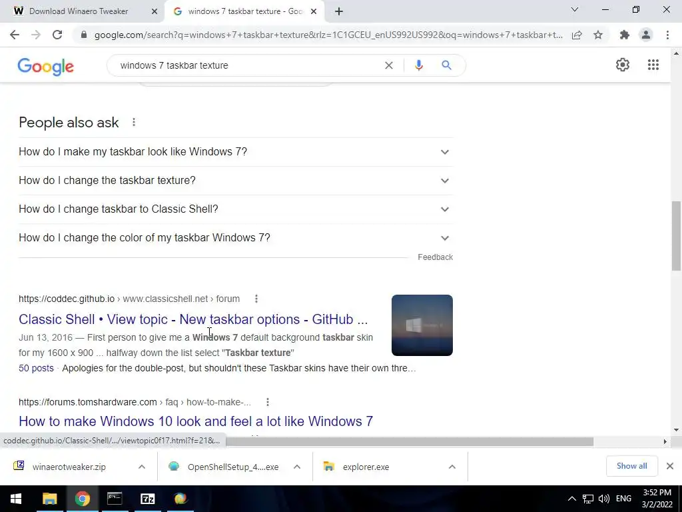Open explorer.exe download options arrow
The width and height of the screenshot is (682, 512).
click(x=452, y=467)
